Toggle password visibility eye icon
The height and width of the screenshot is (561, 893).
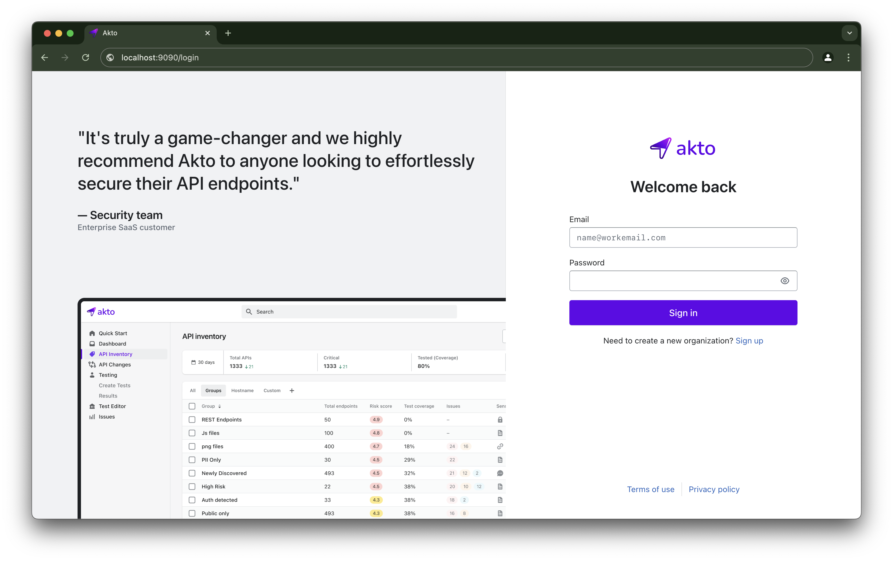click(784, 281)
